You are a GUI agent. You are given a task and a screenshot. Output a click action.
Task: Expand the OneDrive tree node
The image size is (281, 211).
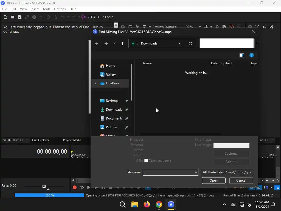[95, 83]
